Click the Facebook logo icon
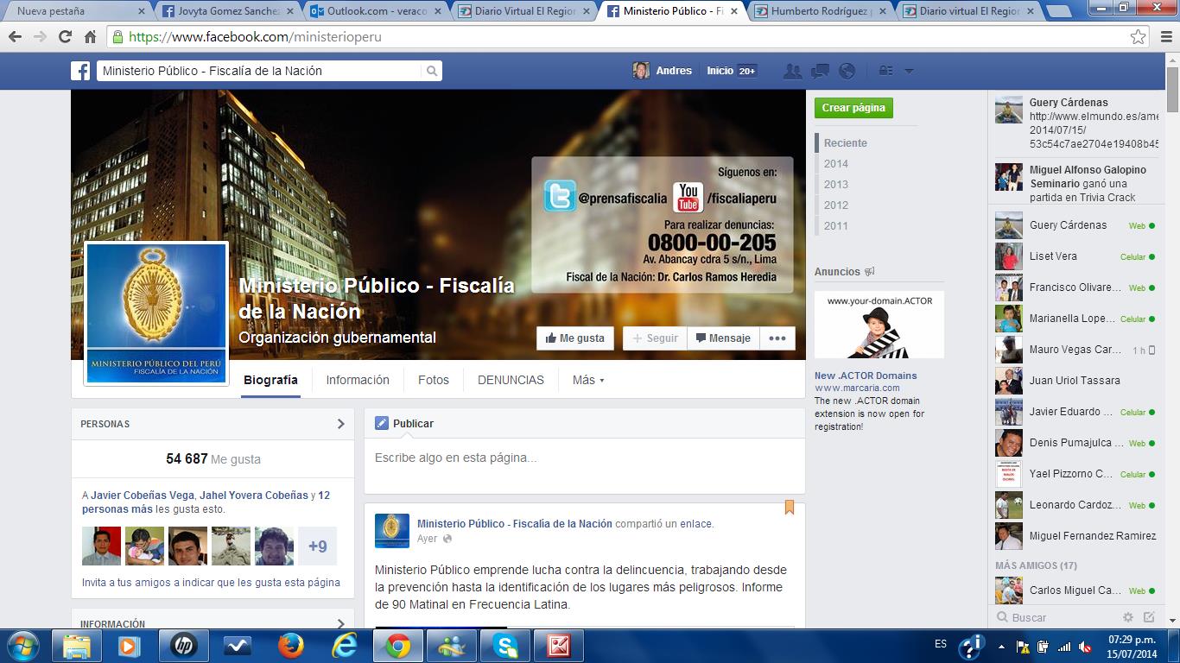This screenshot has height=663, width=1180. click(x=80, y=71)
